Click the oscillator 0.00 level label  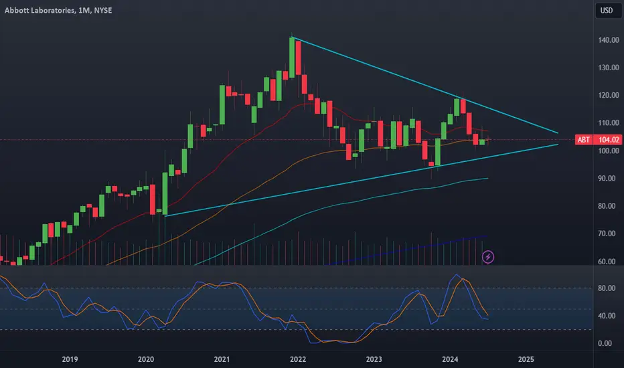(605, 343)
